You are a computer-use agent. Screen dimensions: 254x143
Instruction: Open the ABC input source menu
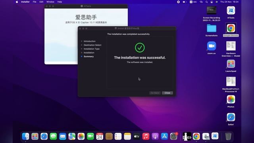click(x=193, y=2)
